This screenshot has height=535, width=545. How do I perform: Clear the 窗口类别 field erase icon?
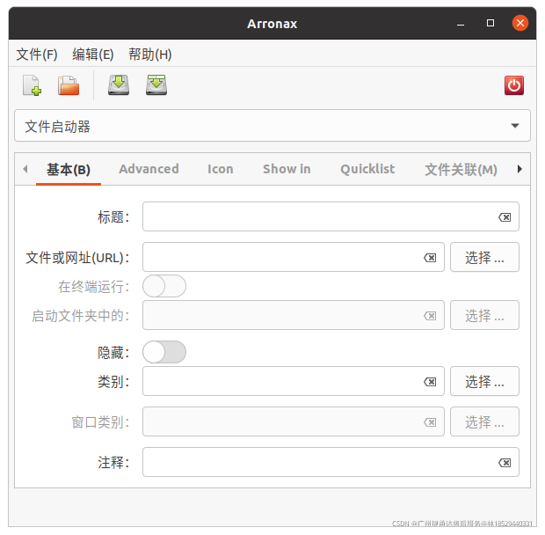pyautogui.click(x=430, y=422)
